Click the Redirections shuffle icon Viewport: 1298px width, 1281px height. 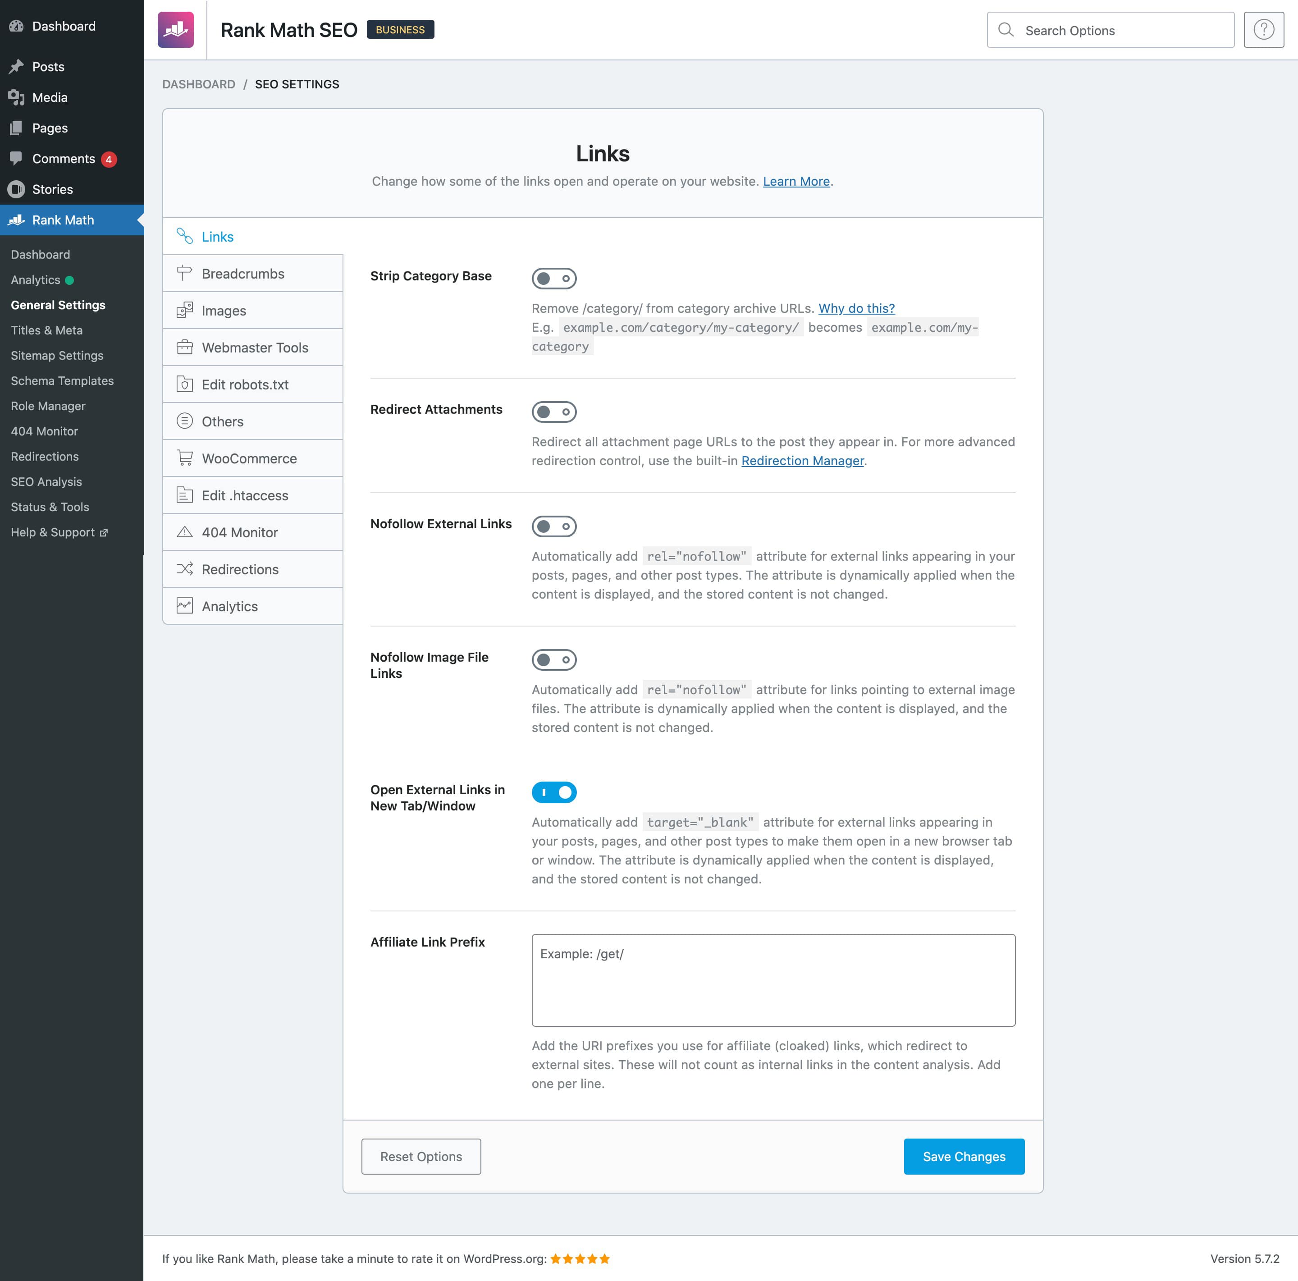[184, 568]
